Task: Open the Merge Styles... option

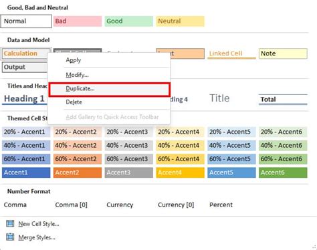Action: point(37,237)
